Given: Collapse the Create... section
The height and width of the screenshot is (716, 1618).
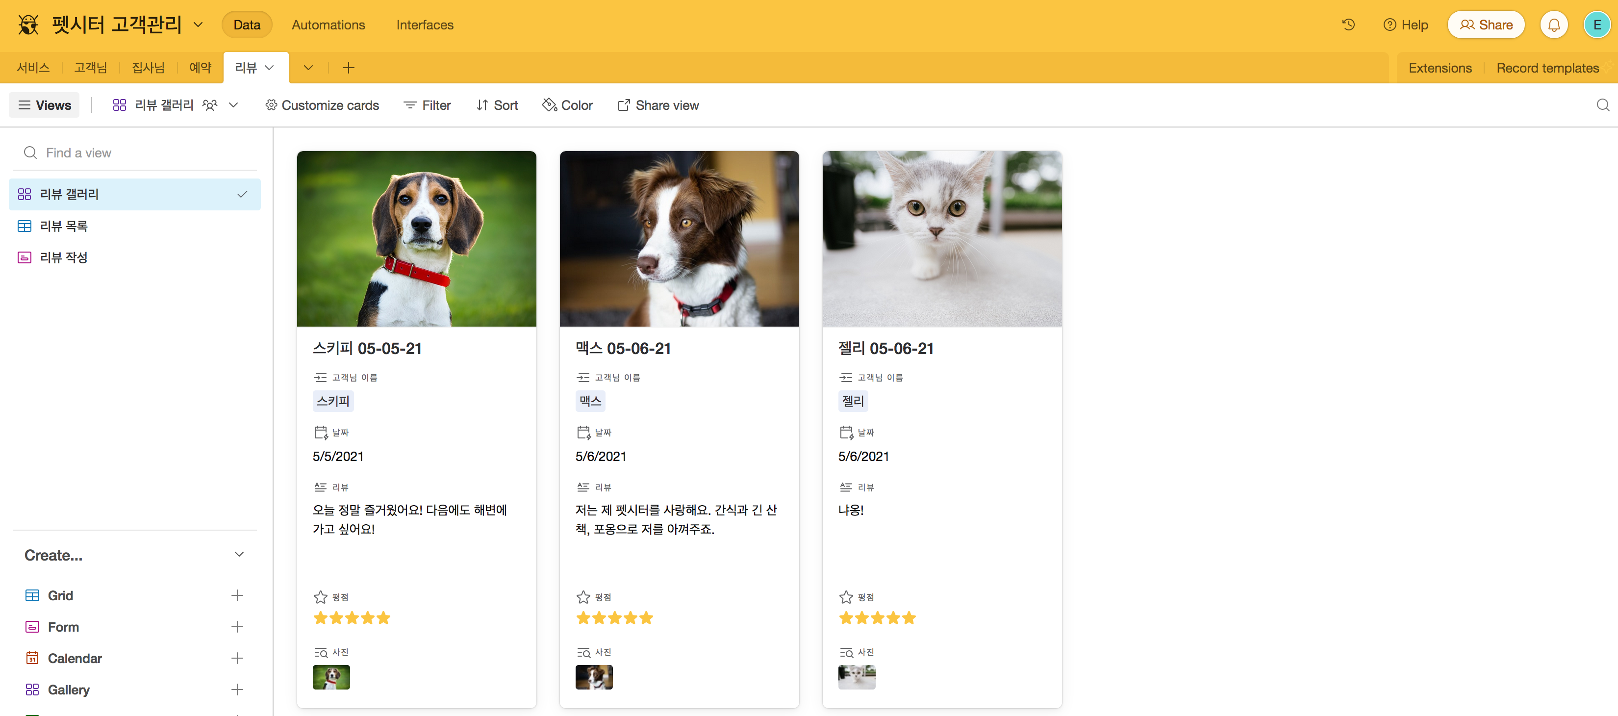Looking at the screenshot, I should point(239,555).
